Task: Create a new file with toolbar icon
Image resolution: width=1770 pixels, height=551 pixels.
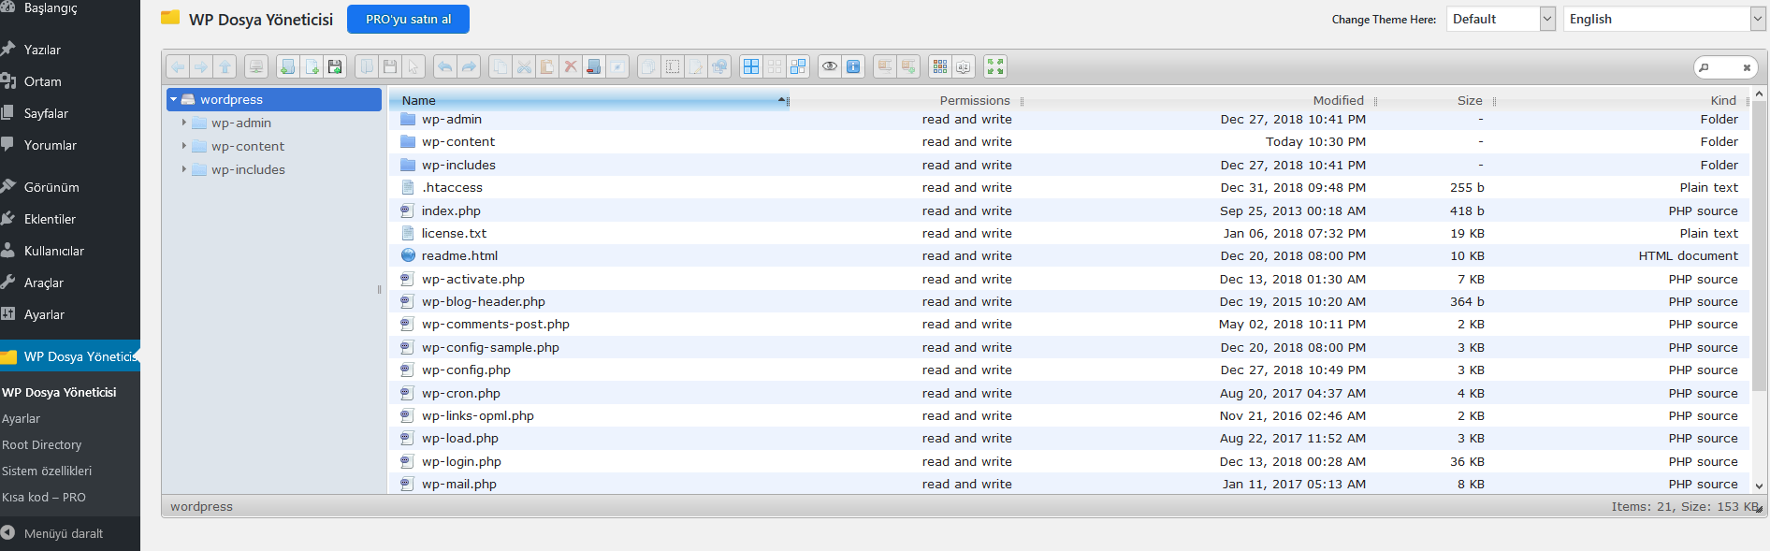Action: click(x=312, y=66)
